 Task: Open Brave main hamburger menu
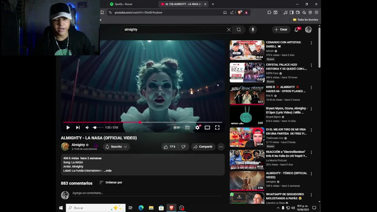click(316, 12)
